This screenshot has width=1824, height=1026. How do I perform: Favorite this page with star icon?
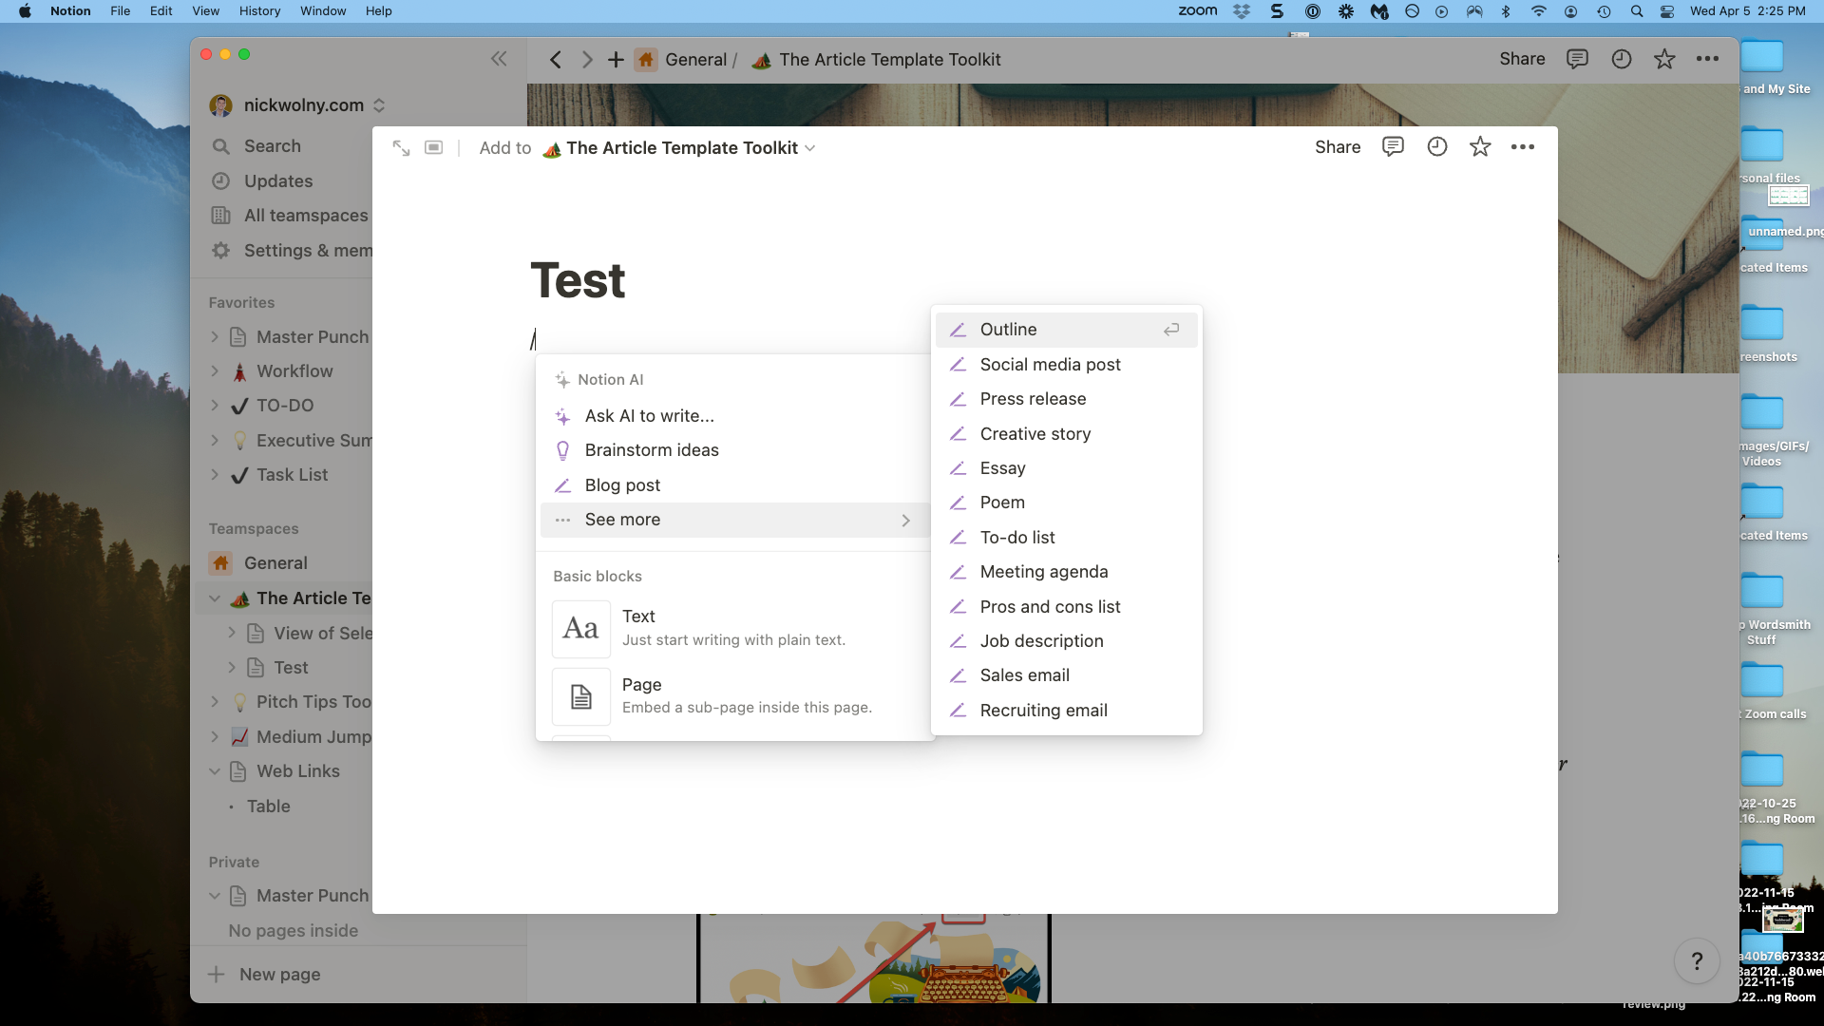[1480, 147]
